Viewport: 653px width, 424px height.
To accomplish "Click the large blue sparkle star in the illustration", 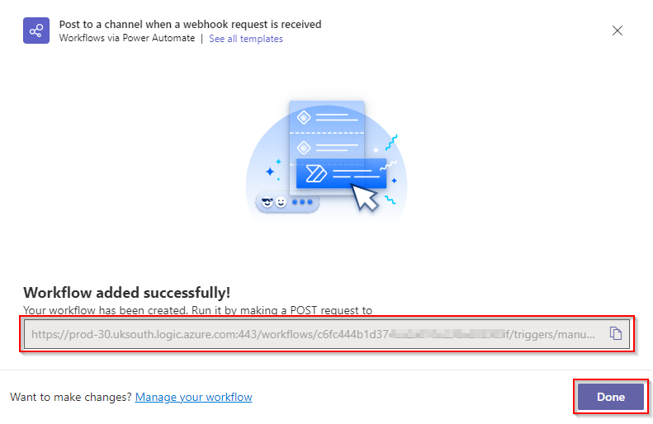I will (x=270, y=172).
